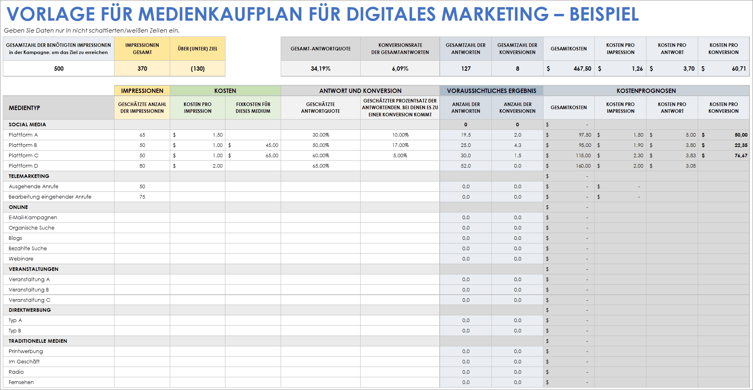The width and height of the screenshot is (753, 390).
Task: Click Plattform D cost per impression 2,00
Action: [198, 166]
